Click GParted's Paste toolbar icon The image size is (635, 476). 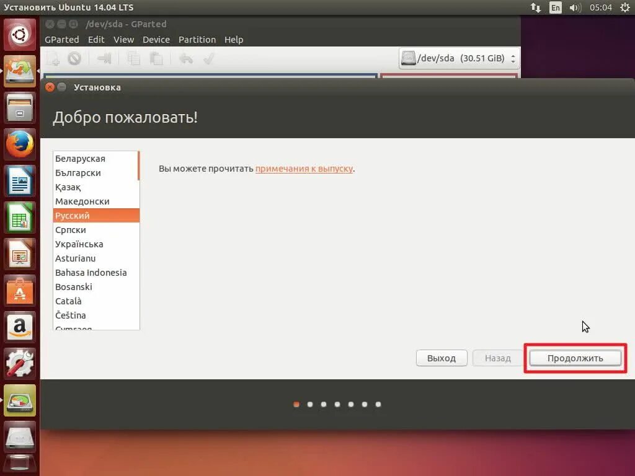point(156,59)
